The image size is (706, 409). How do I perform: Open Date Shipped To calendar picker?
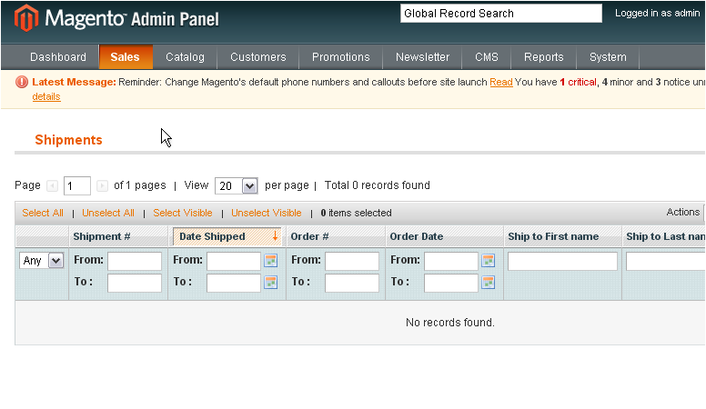click(x=270, y=283)
